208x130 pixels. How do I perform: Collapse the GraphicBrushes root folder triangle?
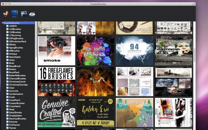tap(3, 23)
